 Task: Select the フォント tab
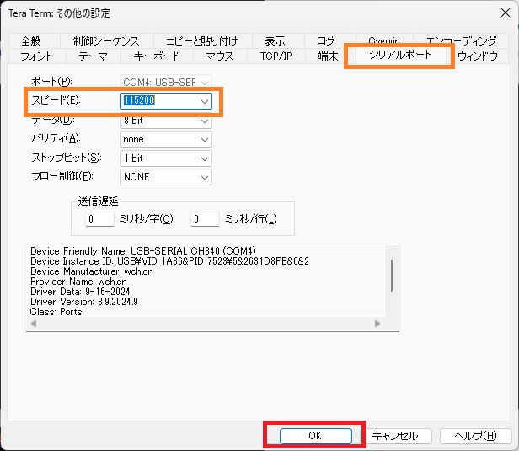[36, 56]
